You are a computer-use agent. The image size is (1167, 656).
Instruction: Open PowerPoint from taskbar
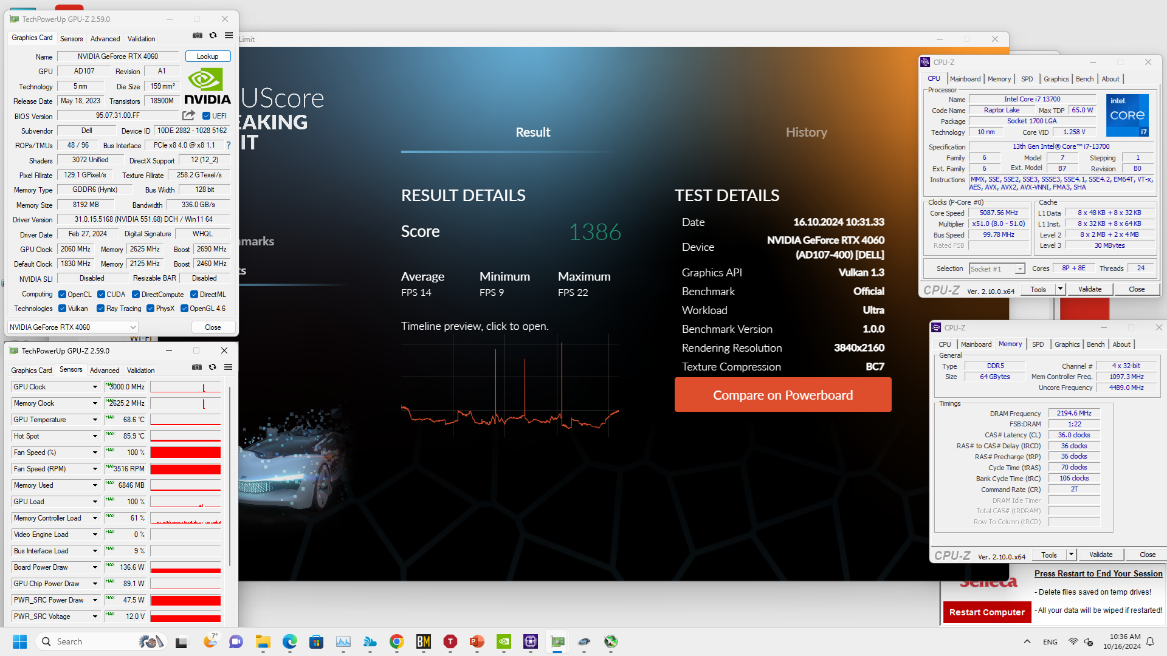[x=477, y=641]
